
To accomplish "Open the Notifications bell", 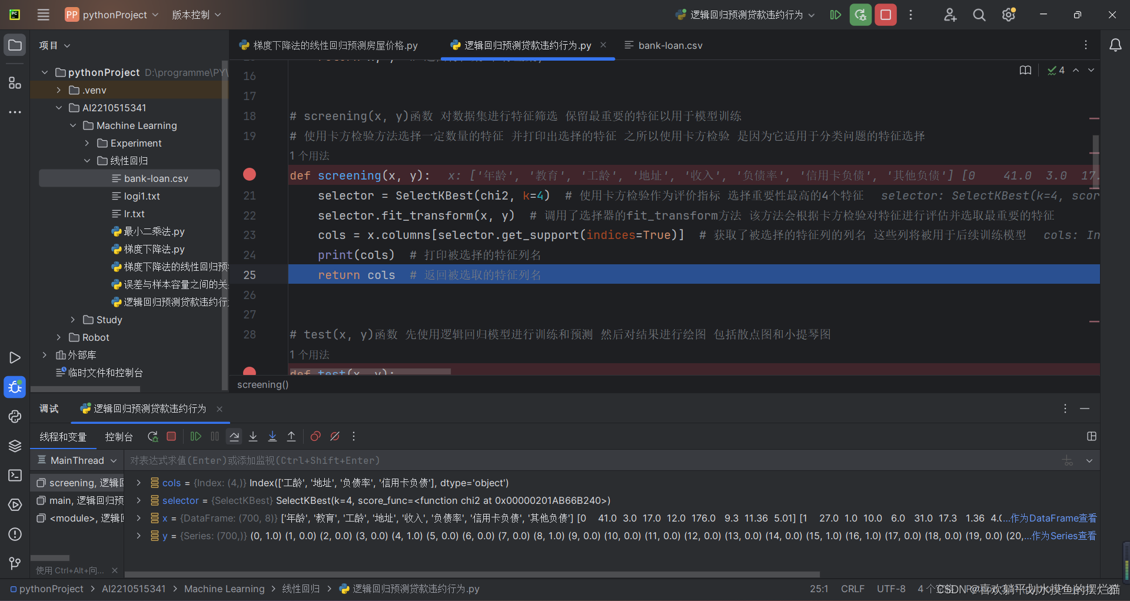I will click(1115, 45).
